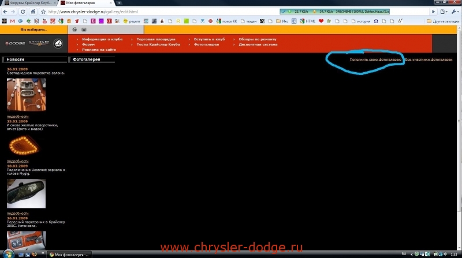
Task: Click the volume icon in system tray
Action: pos(445,254)
